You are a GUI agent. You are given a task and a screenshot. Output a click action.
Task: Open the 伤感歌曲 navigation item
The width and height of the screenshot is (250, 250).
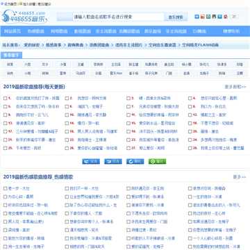tap(36, 31)
